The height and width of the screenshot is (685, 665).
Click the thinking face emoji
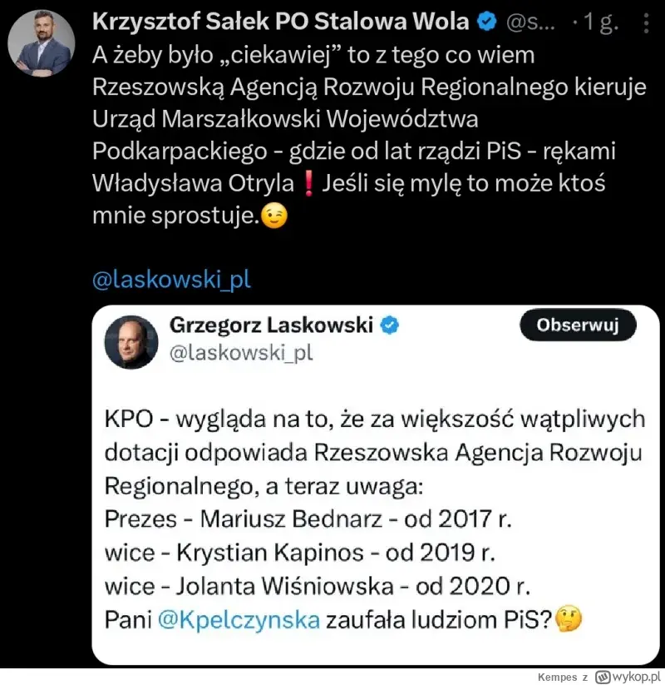click(x=568, y=619)
